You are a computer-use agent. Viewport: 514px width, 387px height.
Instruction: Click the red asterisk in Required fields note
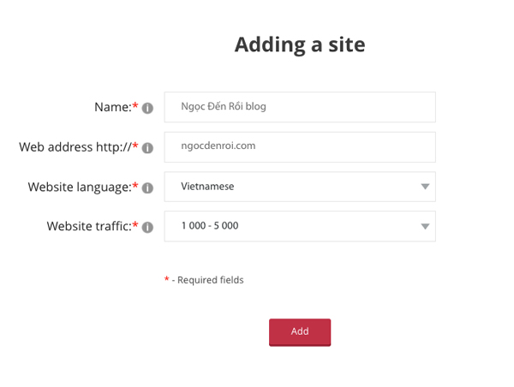(167, 279)
